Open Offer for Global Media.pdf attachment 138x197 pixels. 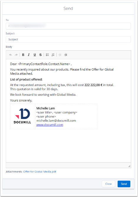tap(40, 172)
